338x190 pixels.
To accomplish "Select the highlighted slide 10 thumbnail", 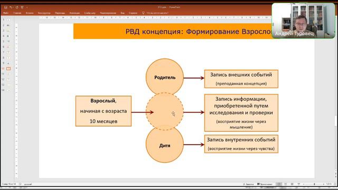I will 8,69.
